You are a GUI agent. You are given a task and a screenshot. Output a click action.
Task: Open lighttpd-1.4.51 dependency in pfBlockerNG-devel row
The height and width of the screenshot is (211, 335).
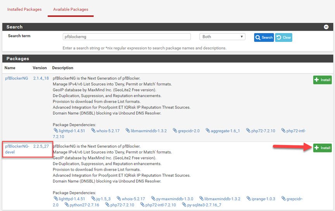tap(72, 199)
